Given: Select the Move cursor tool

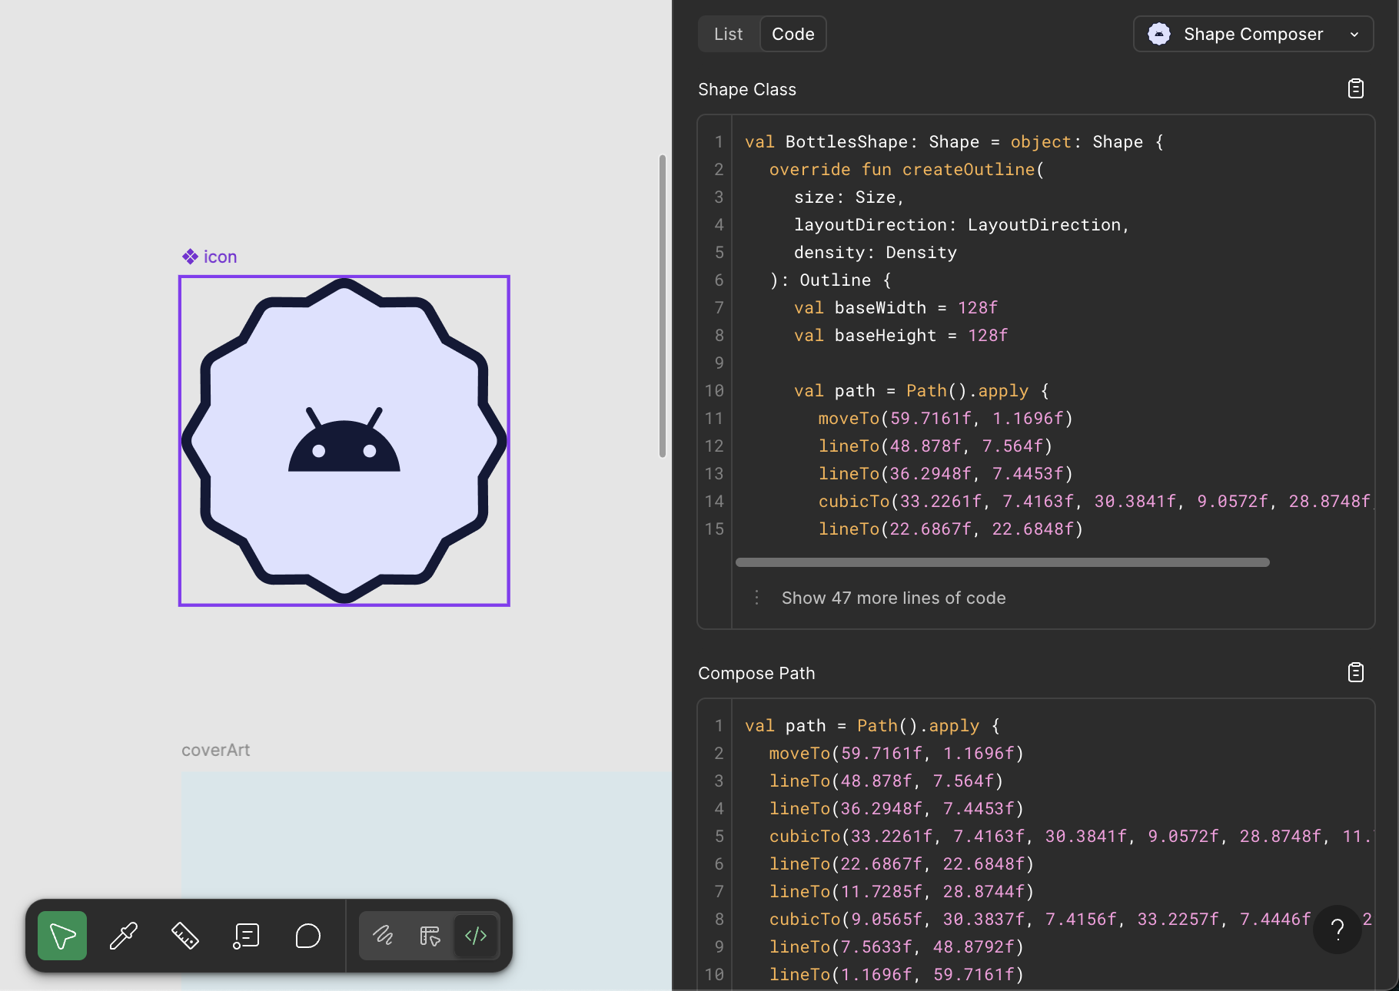Looking at the screenshot, I should (x=62, y=936).
